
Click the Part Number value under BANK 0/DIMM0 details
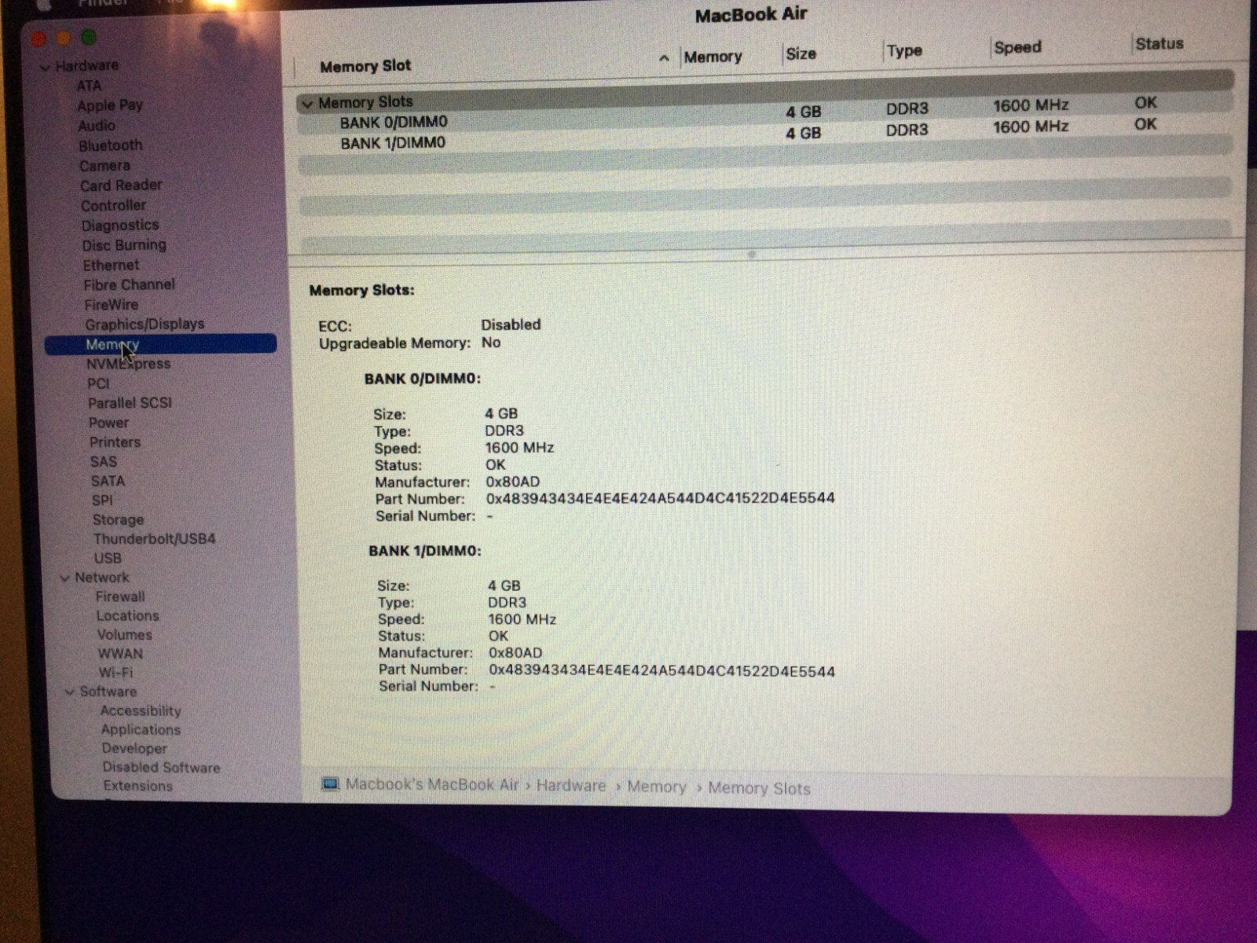[x=660, y=498]
